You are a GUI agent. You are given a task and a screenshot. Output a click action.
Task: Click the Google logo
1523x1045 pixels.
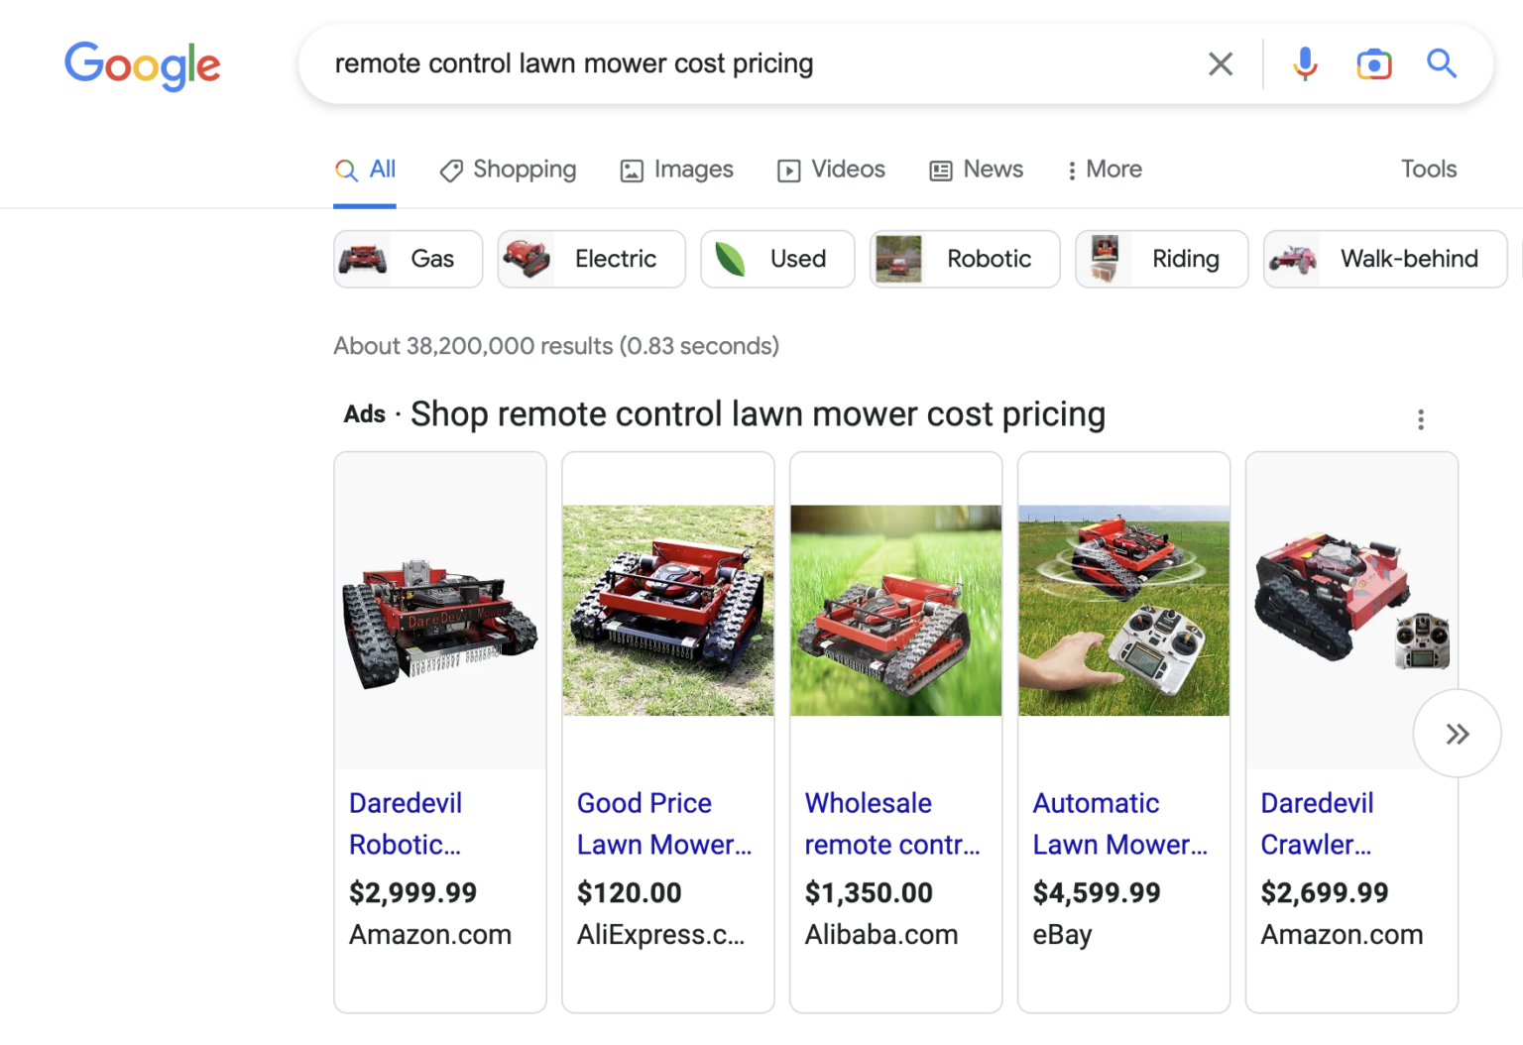(142, 65)
